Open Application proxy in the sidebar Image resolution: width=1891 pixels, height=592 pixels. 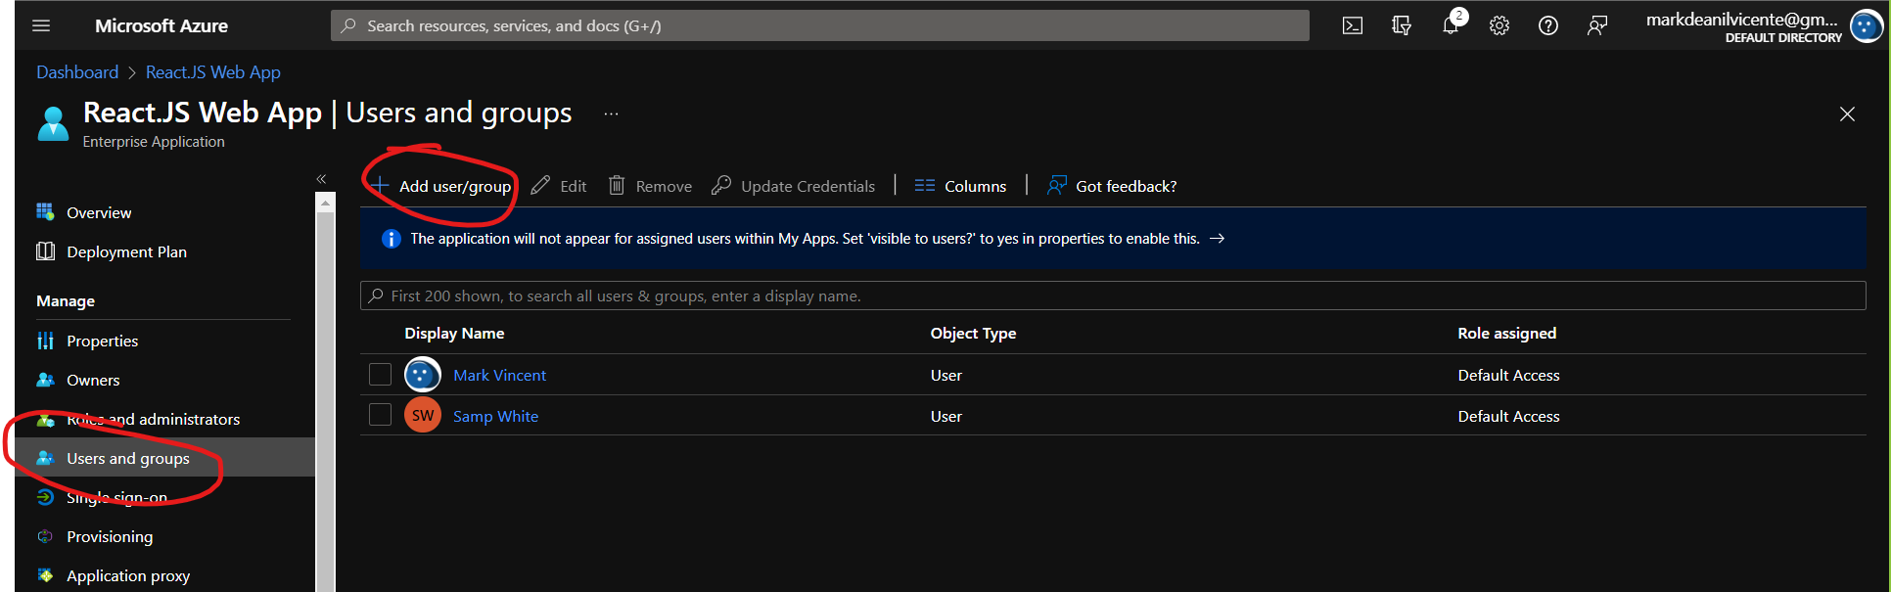coord(128,575)
